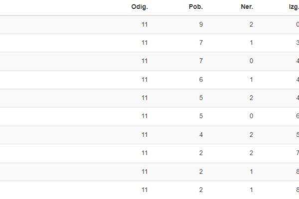Click Odig. value 11 in first row

pos(145,24)
